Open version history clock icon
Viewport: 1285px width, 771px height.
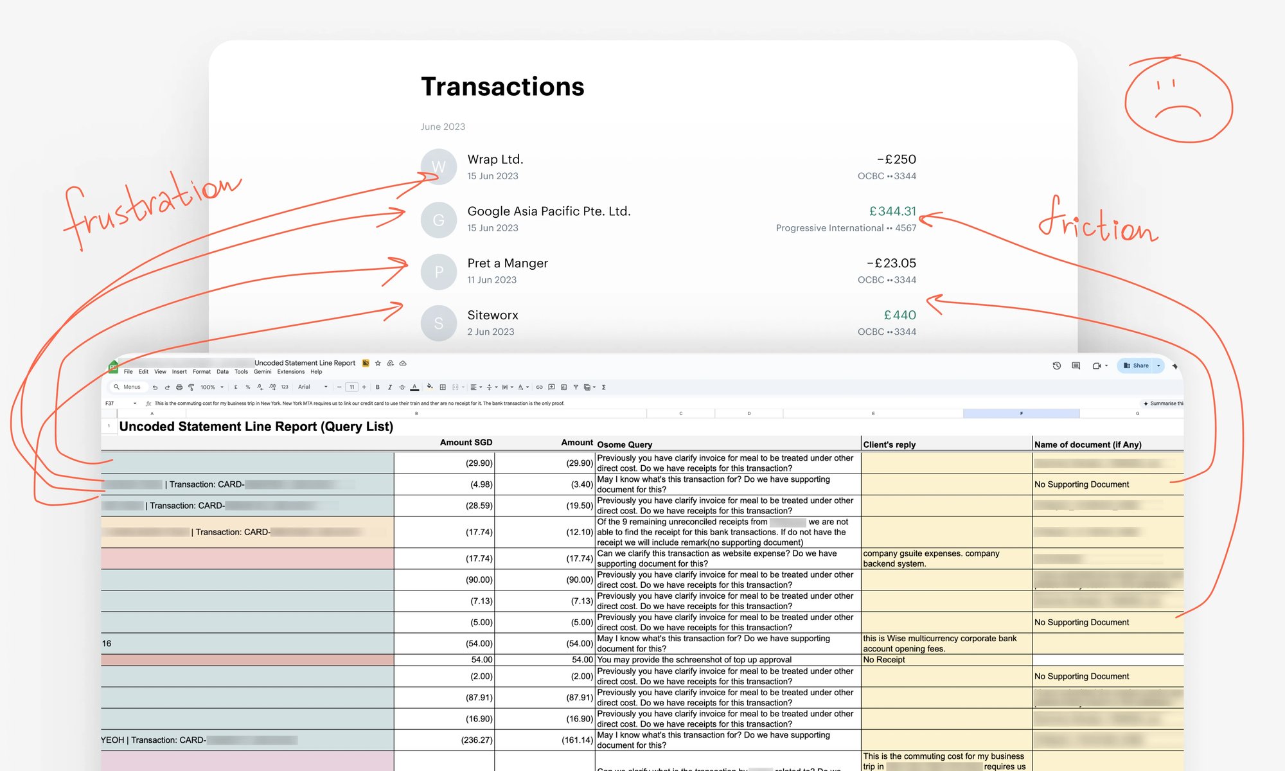[1057, 366]
